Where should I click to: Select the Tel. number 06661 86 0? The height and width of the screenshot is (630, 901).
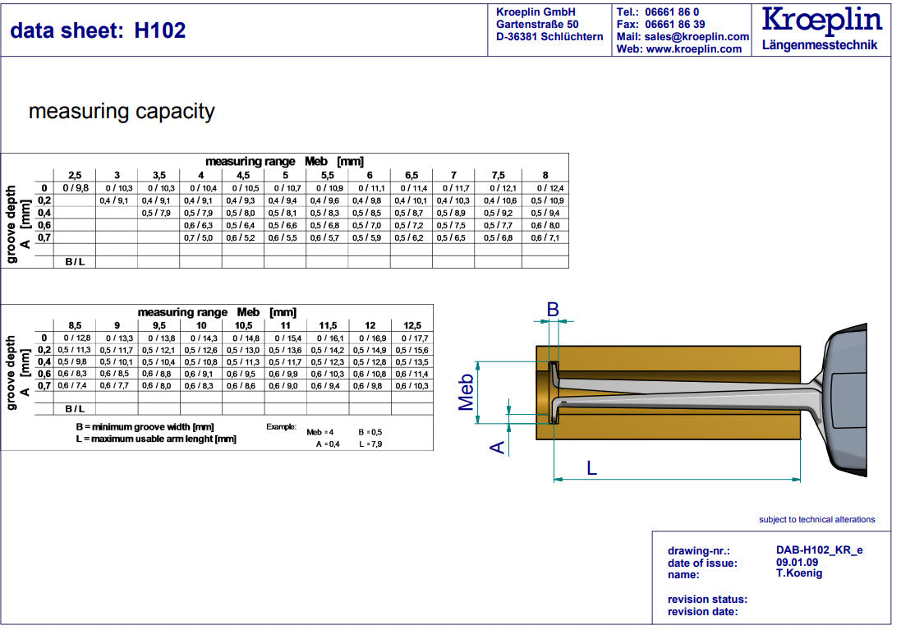point(672,12)
